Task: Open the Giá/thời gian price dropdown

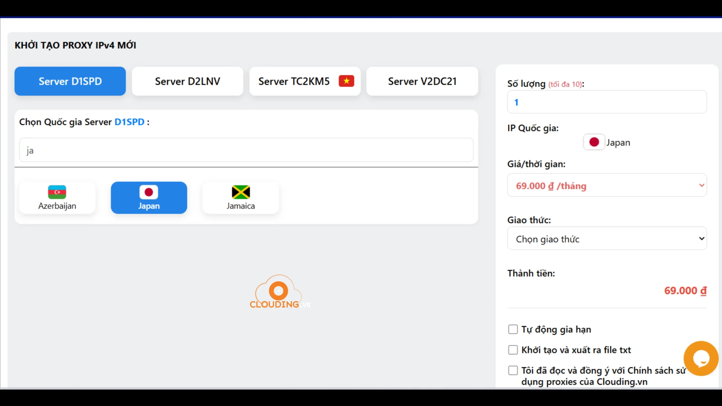Action: (606, 185)
